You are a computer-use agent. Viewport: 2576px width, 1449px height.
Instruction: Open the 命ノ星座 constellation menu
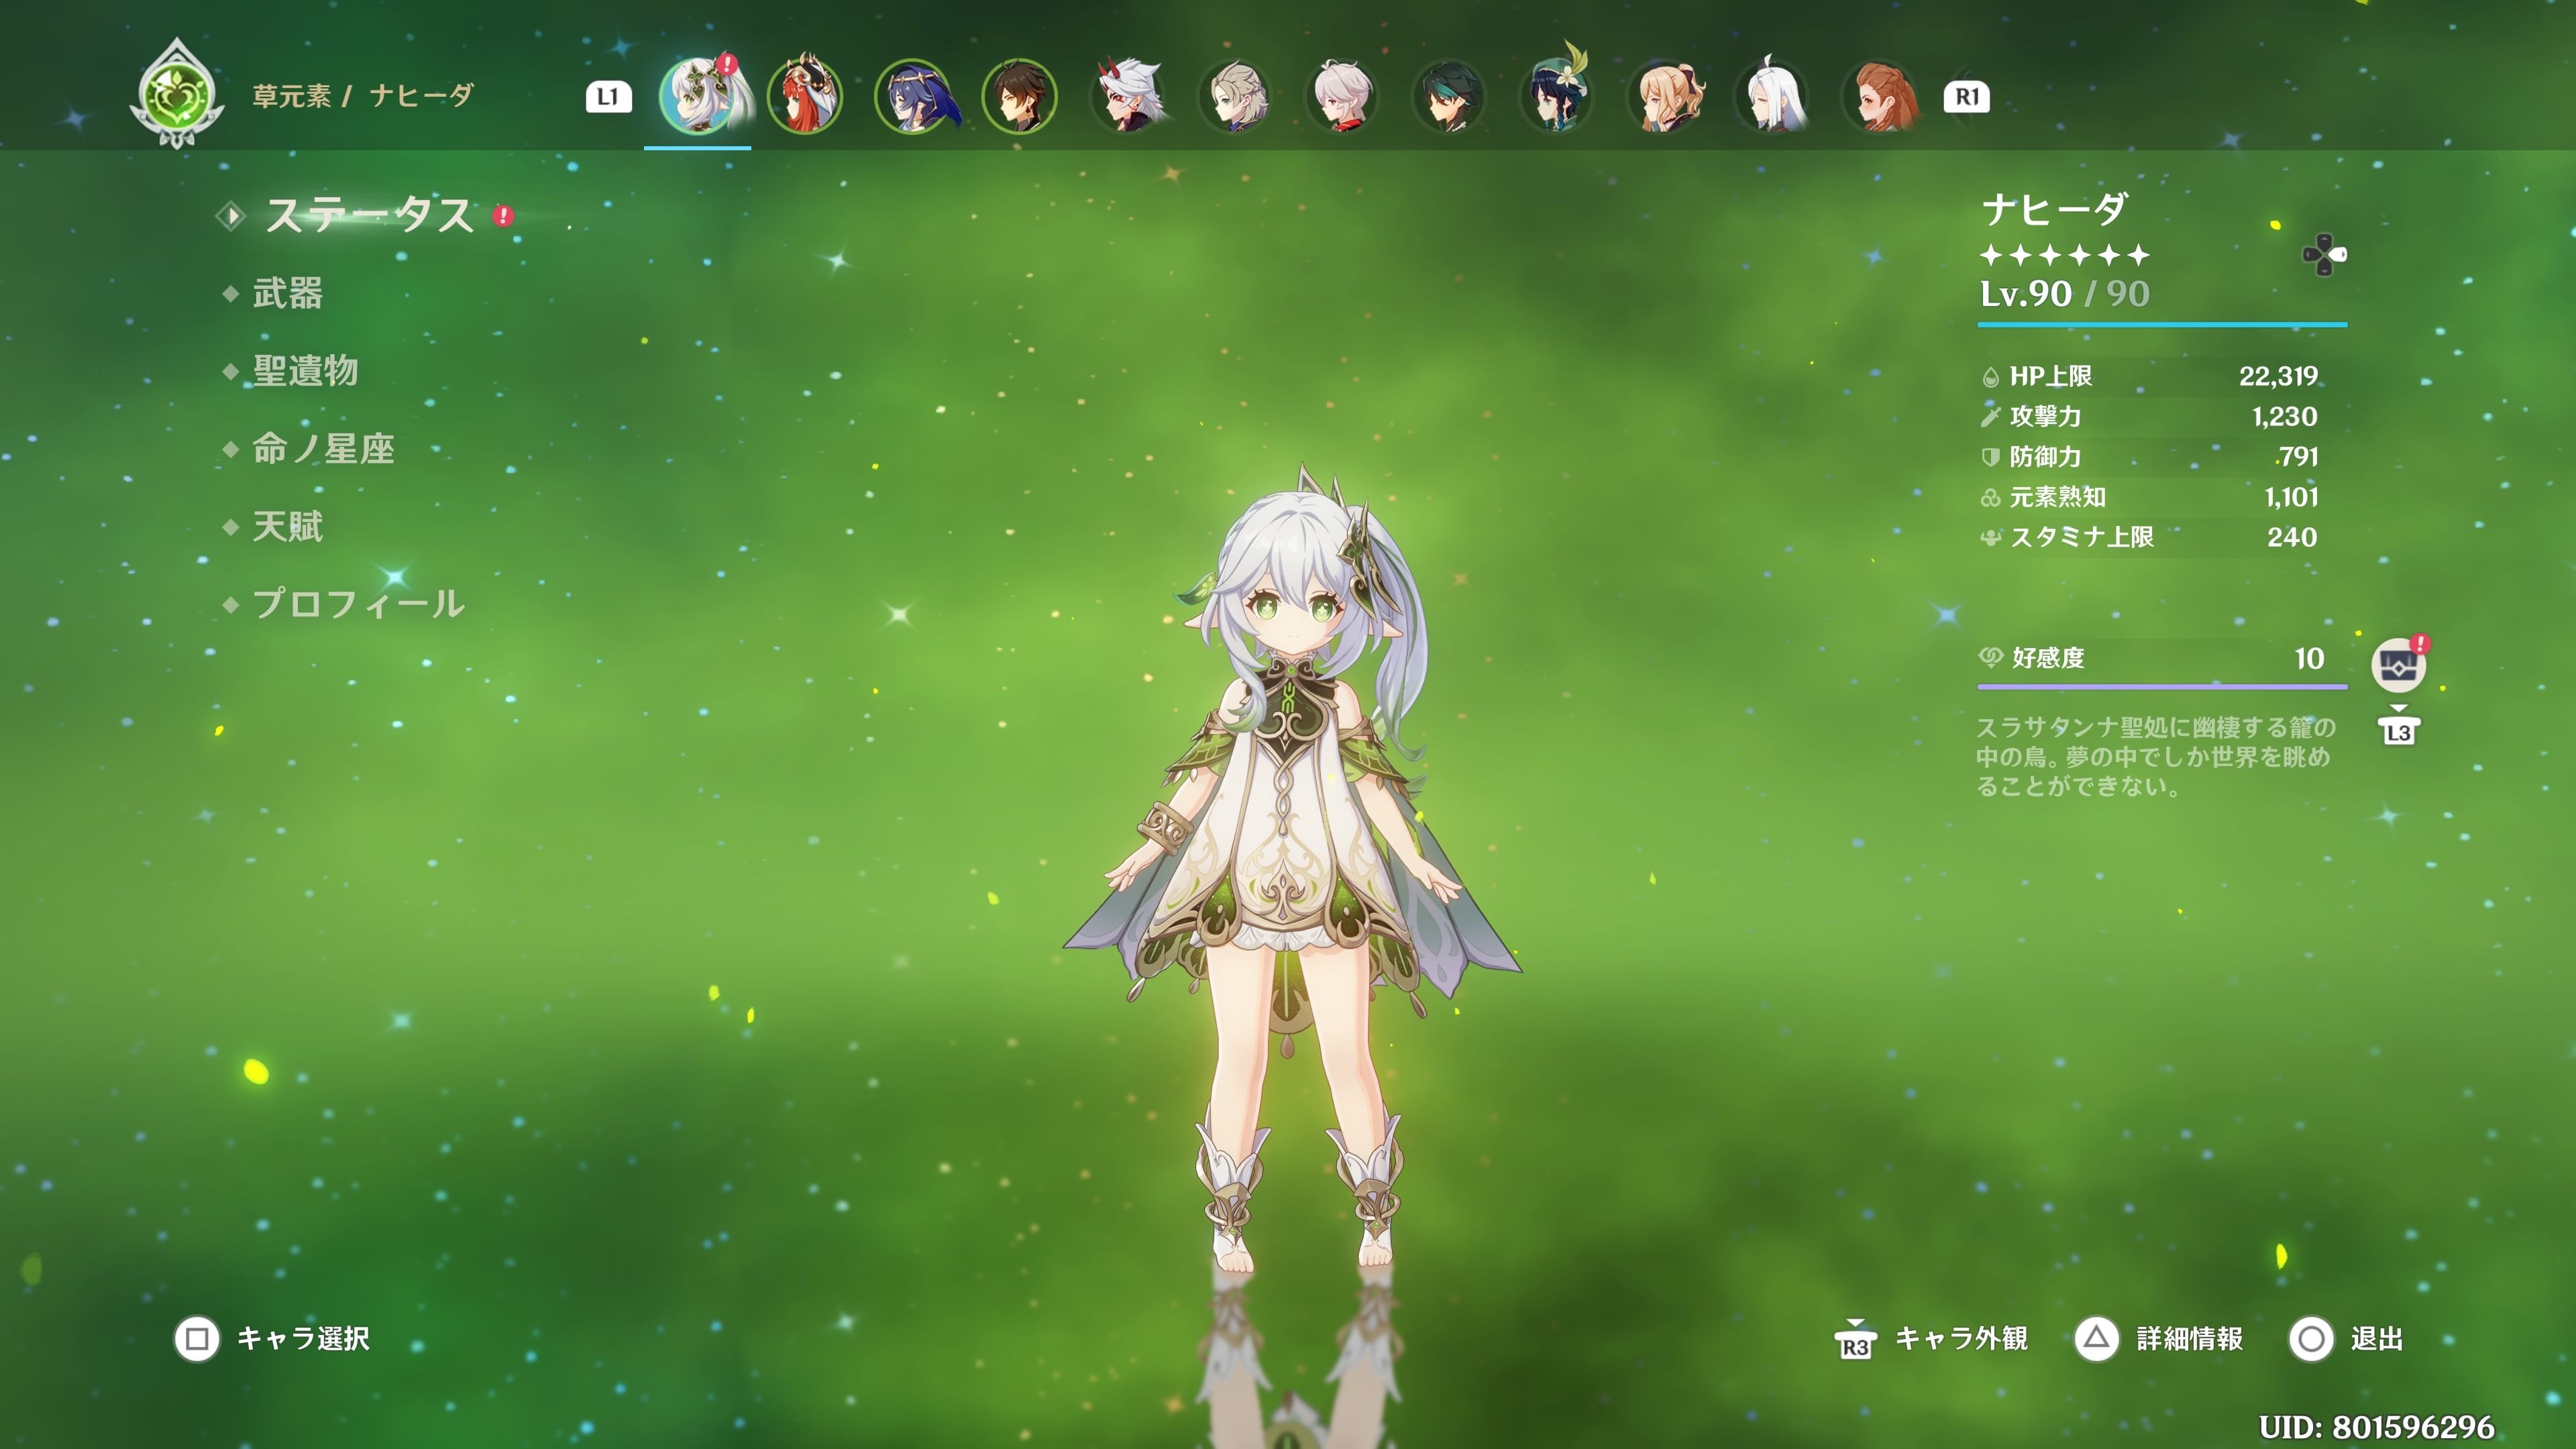(323, 449)
